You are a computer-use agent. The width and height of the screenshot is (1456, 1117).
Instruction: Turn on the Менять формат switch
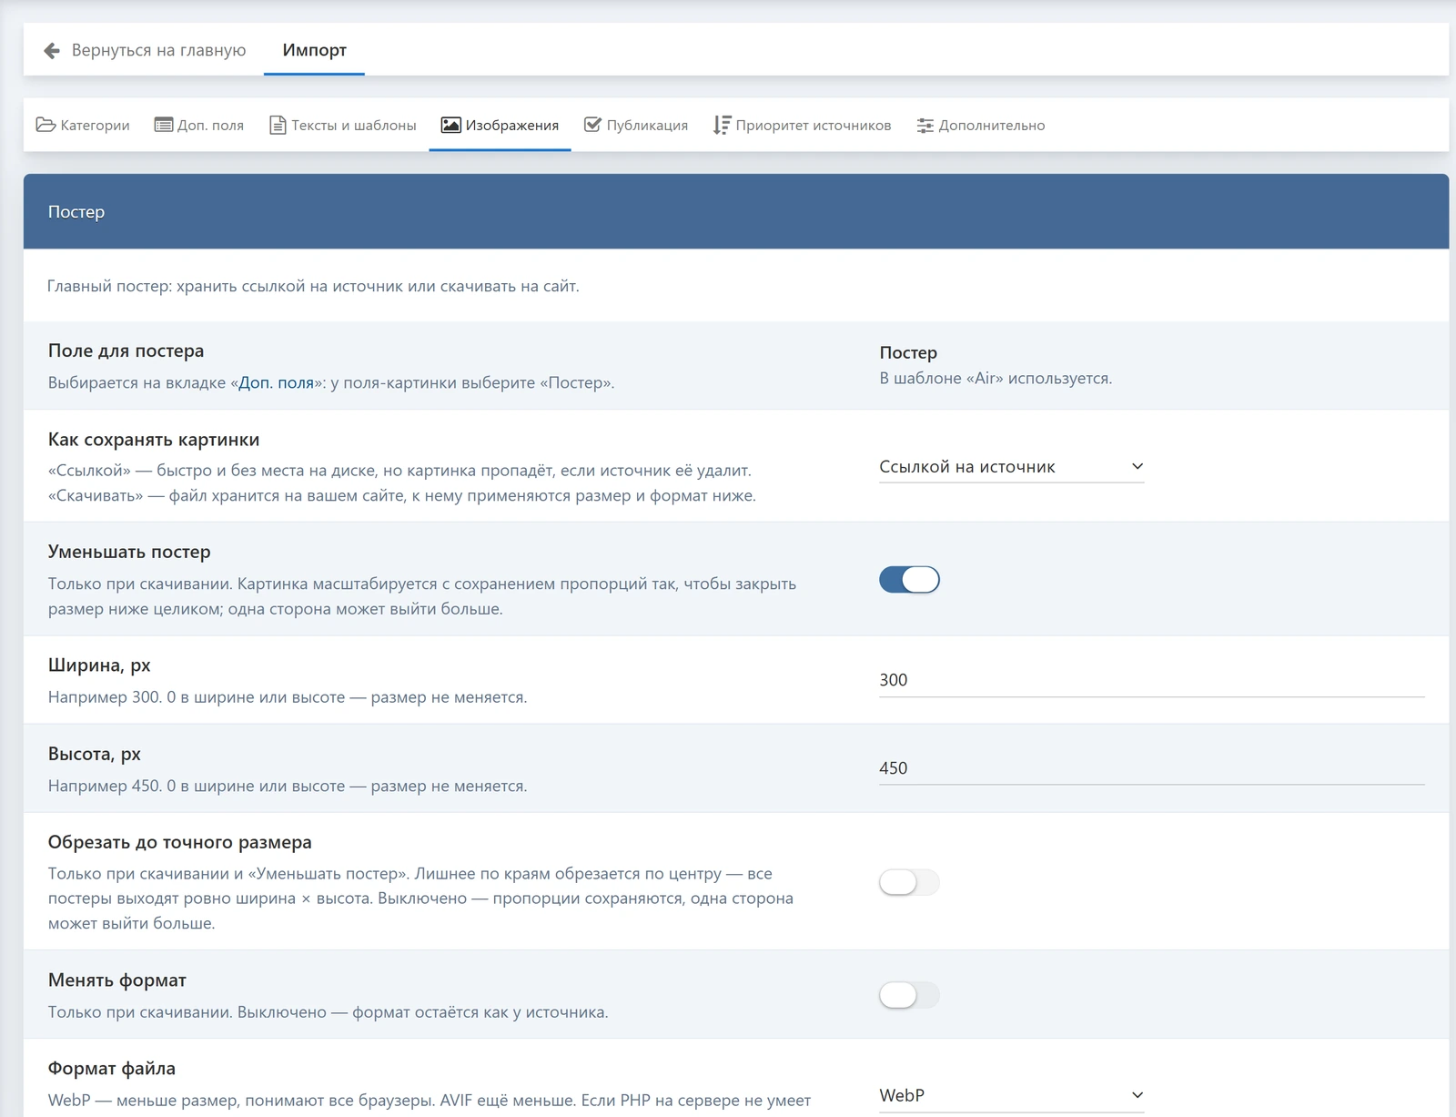coord(909,995)
